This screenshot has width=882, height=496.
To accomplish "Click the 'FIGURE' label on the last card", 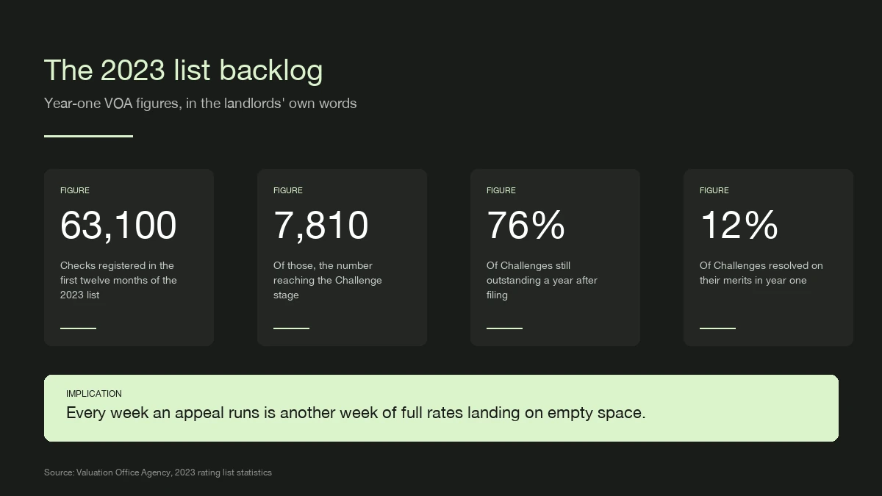I will pyautogui.click(x=714, y=190).
